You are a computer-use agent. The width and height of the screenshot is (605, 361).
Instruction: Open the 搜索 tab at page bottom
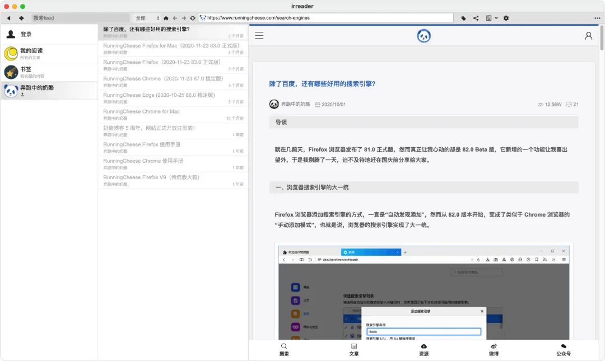point(284,350)
